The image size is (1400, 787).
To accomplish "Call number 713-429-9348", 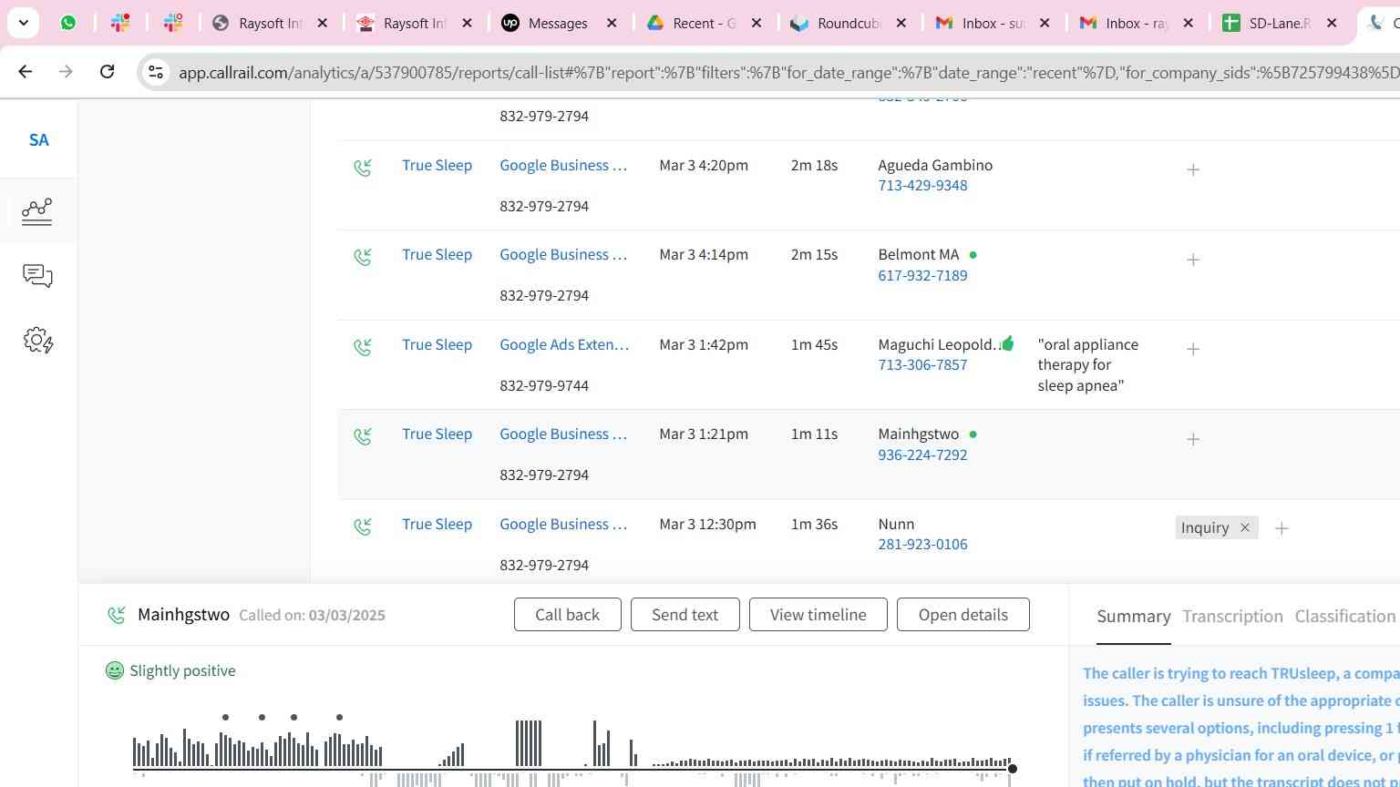I will (x=922, y=185).
